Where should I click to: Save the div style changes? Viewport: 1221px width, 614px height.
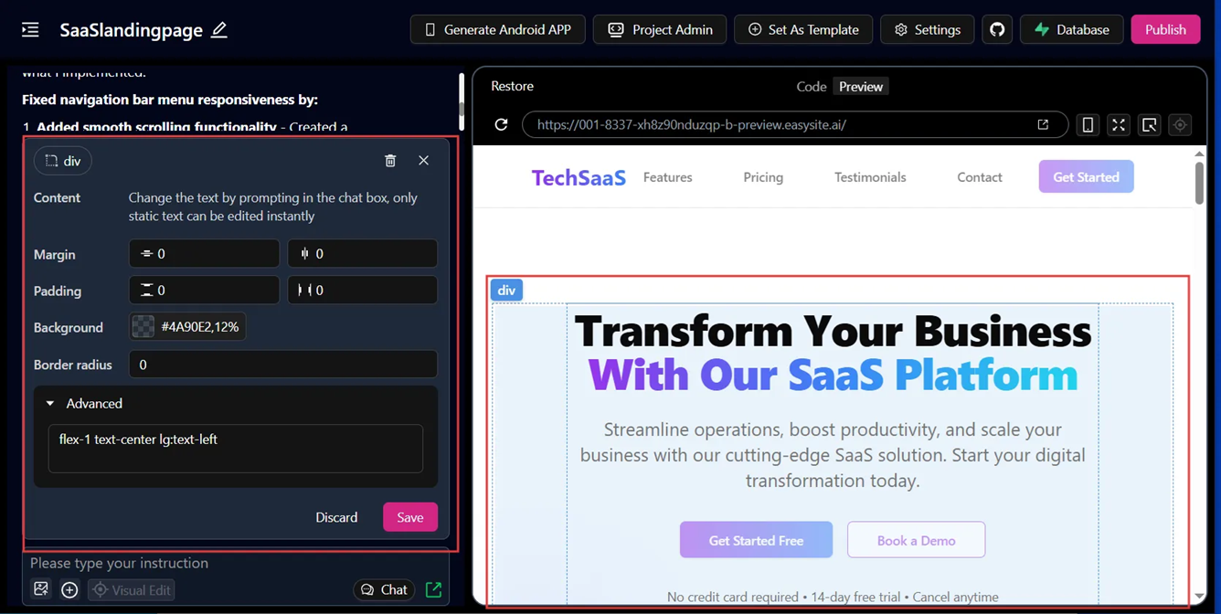pos(409,517)
